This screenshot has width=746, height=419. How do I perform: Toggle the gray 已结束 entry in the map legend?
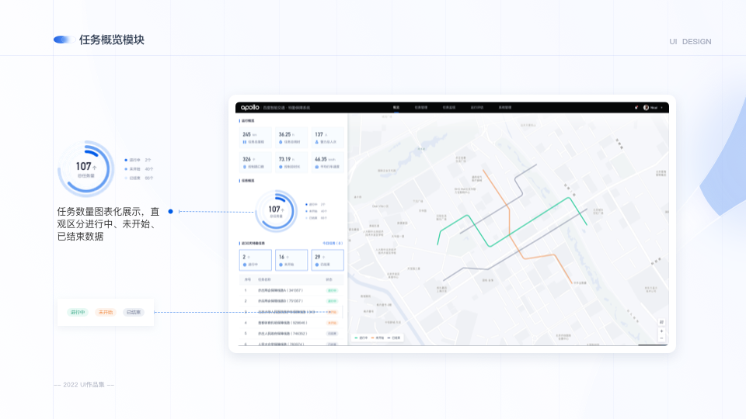pyautogui.click(x=394, y=338)
